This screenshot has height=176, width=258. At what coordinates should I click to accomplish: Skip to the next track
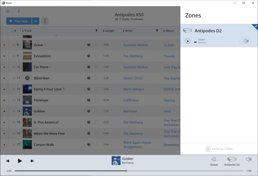[x=32, y=161]
